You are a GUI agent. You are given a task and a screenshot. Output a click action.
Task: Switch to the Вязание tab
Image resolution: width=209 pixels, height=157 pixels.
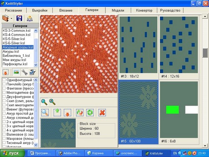[x=66, y=10]
